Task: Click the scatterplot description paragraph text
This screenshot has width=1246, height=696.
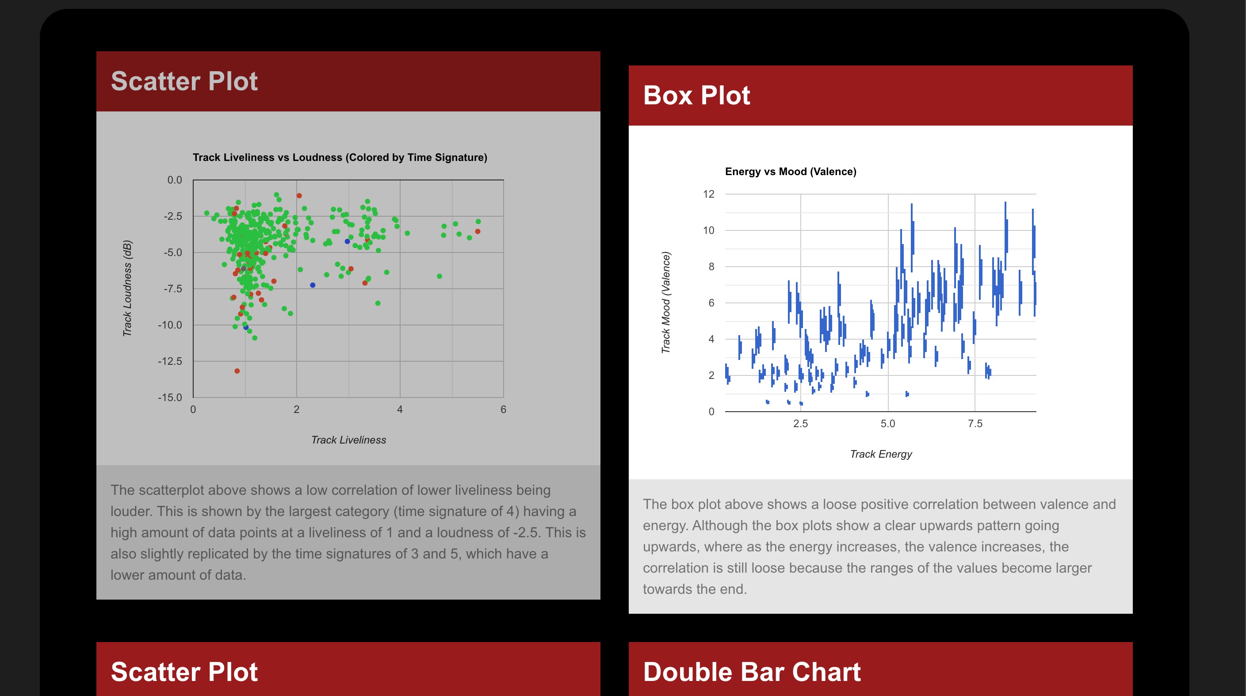Action: (348, 532)
